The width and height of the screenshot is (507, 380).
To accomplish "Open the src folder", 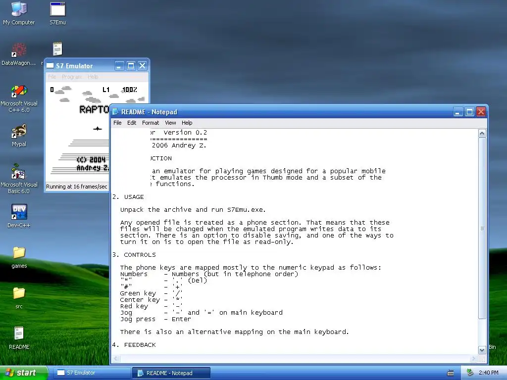I will click(x=19, y=298).
